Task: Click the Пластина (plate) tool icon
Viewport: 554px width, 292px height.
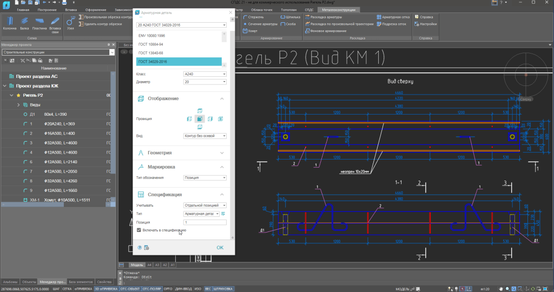Action: pyautogui.click(x=39, y=21)
